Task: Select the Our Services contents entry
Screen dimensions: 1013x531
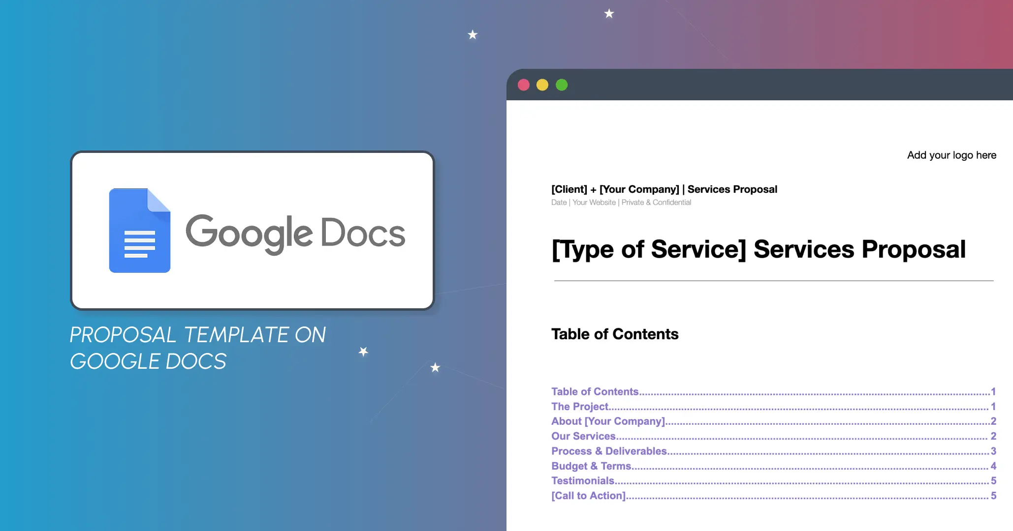Action: (583, 436)
